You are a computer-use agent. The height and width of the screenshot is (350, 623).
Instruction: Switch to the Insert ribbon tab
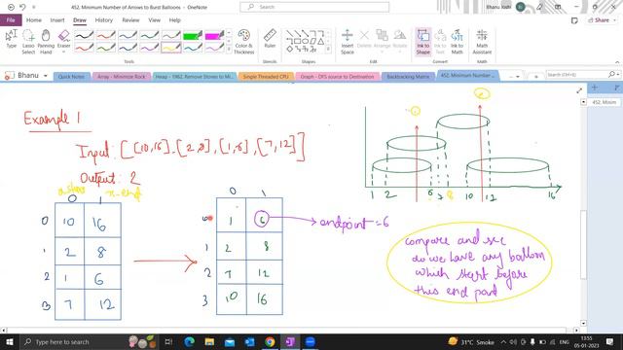click(x=57, y=19)
